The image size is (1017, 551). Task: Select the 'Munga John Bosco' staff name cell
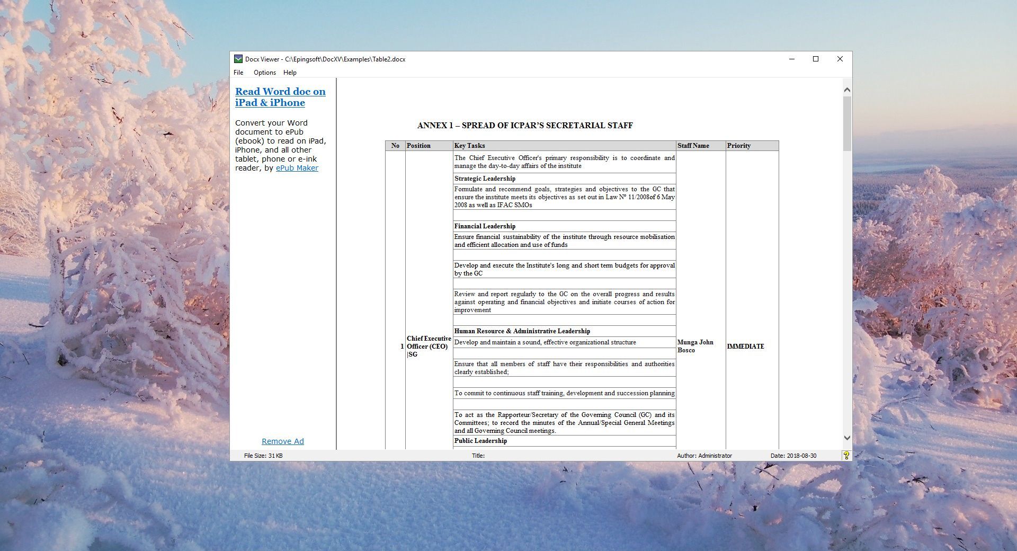695,346
